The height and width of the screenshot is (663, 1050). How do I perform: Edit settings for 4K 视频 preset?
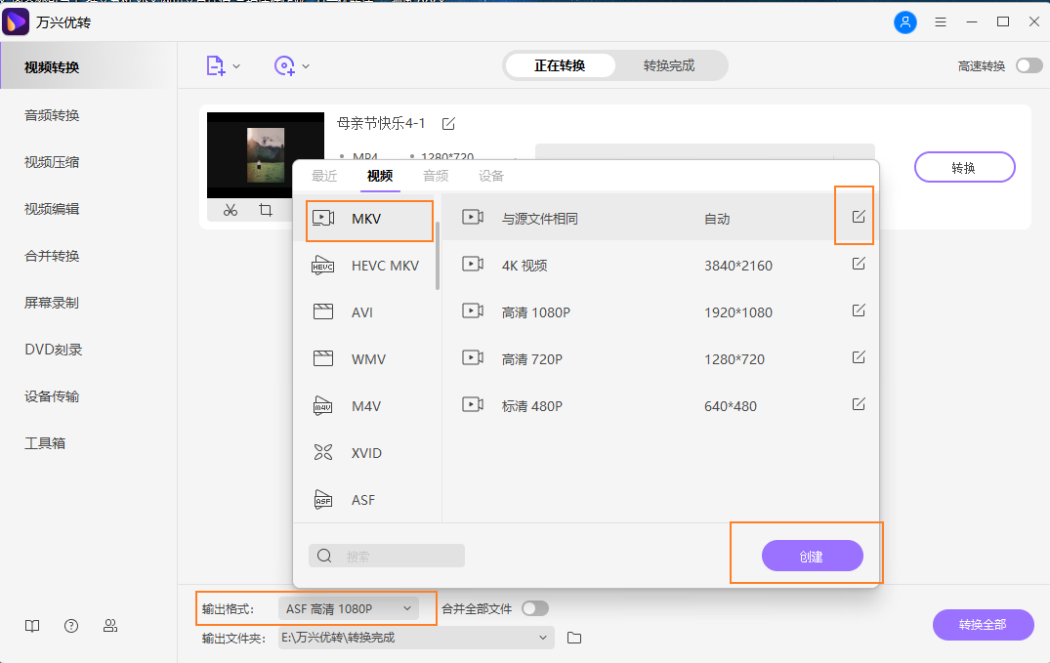(858, 264)
